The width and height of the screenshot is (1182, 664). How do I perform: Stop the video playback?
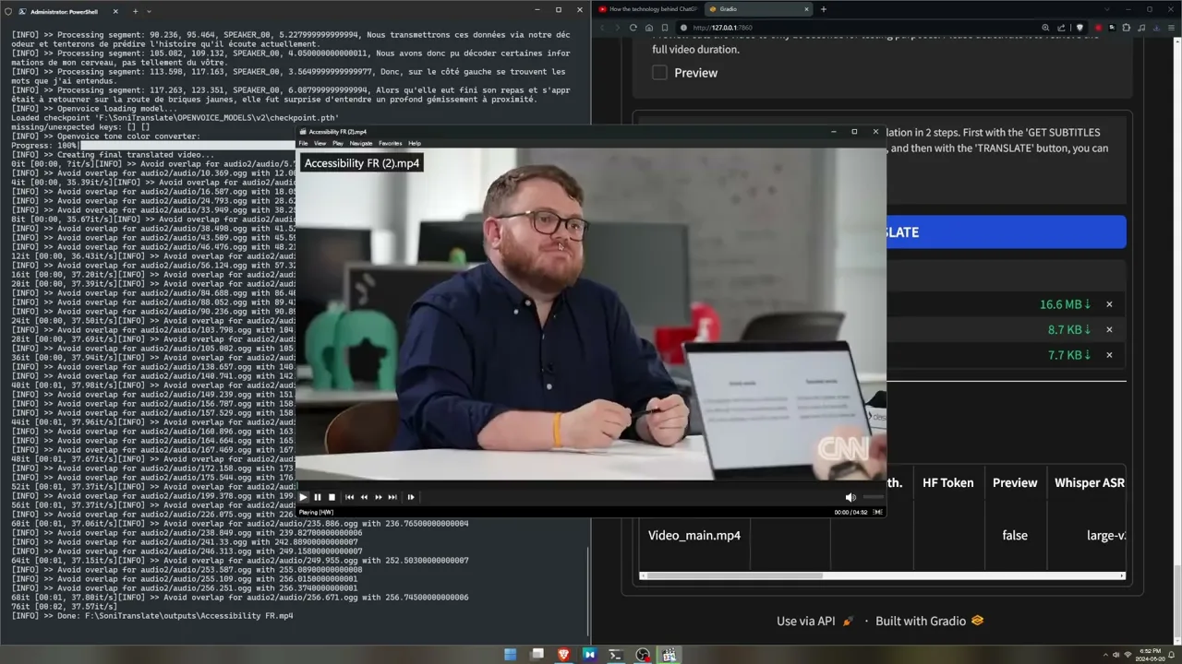pyautogui.click(x=332, y=497)
